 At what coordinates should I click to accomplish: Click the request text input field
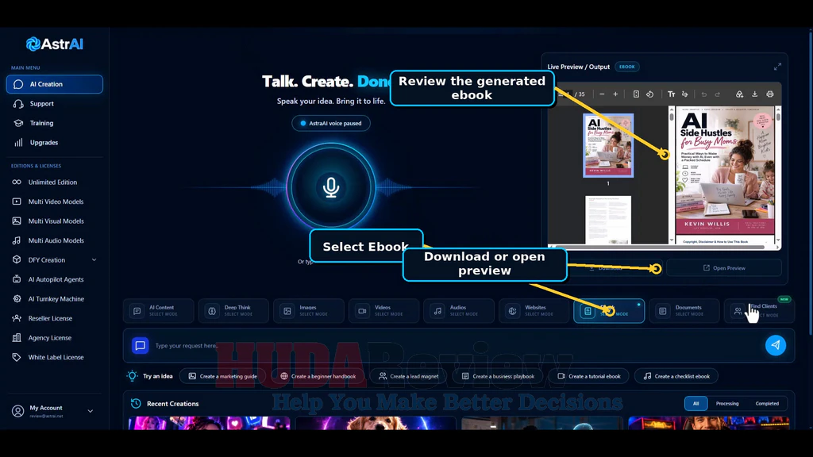click(457, 346)
